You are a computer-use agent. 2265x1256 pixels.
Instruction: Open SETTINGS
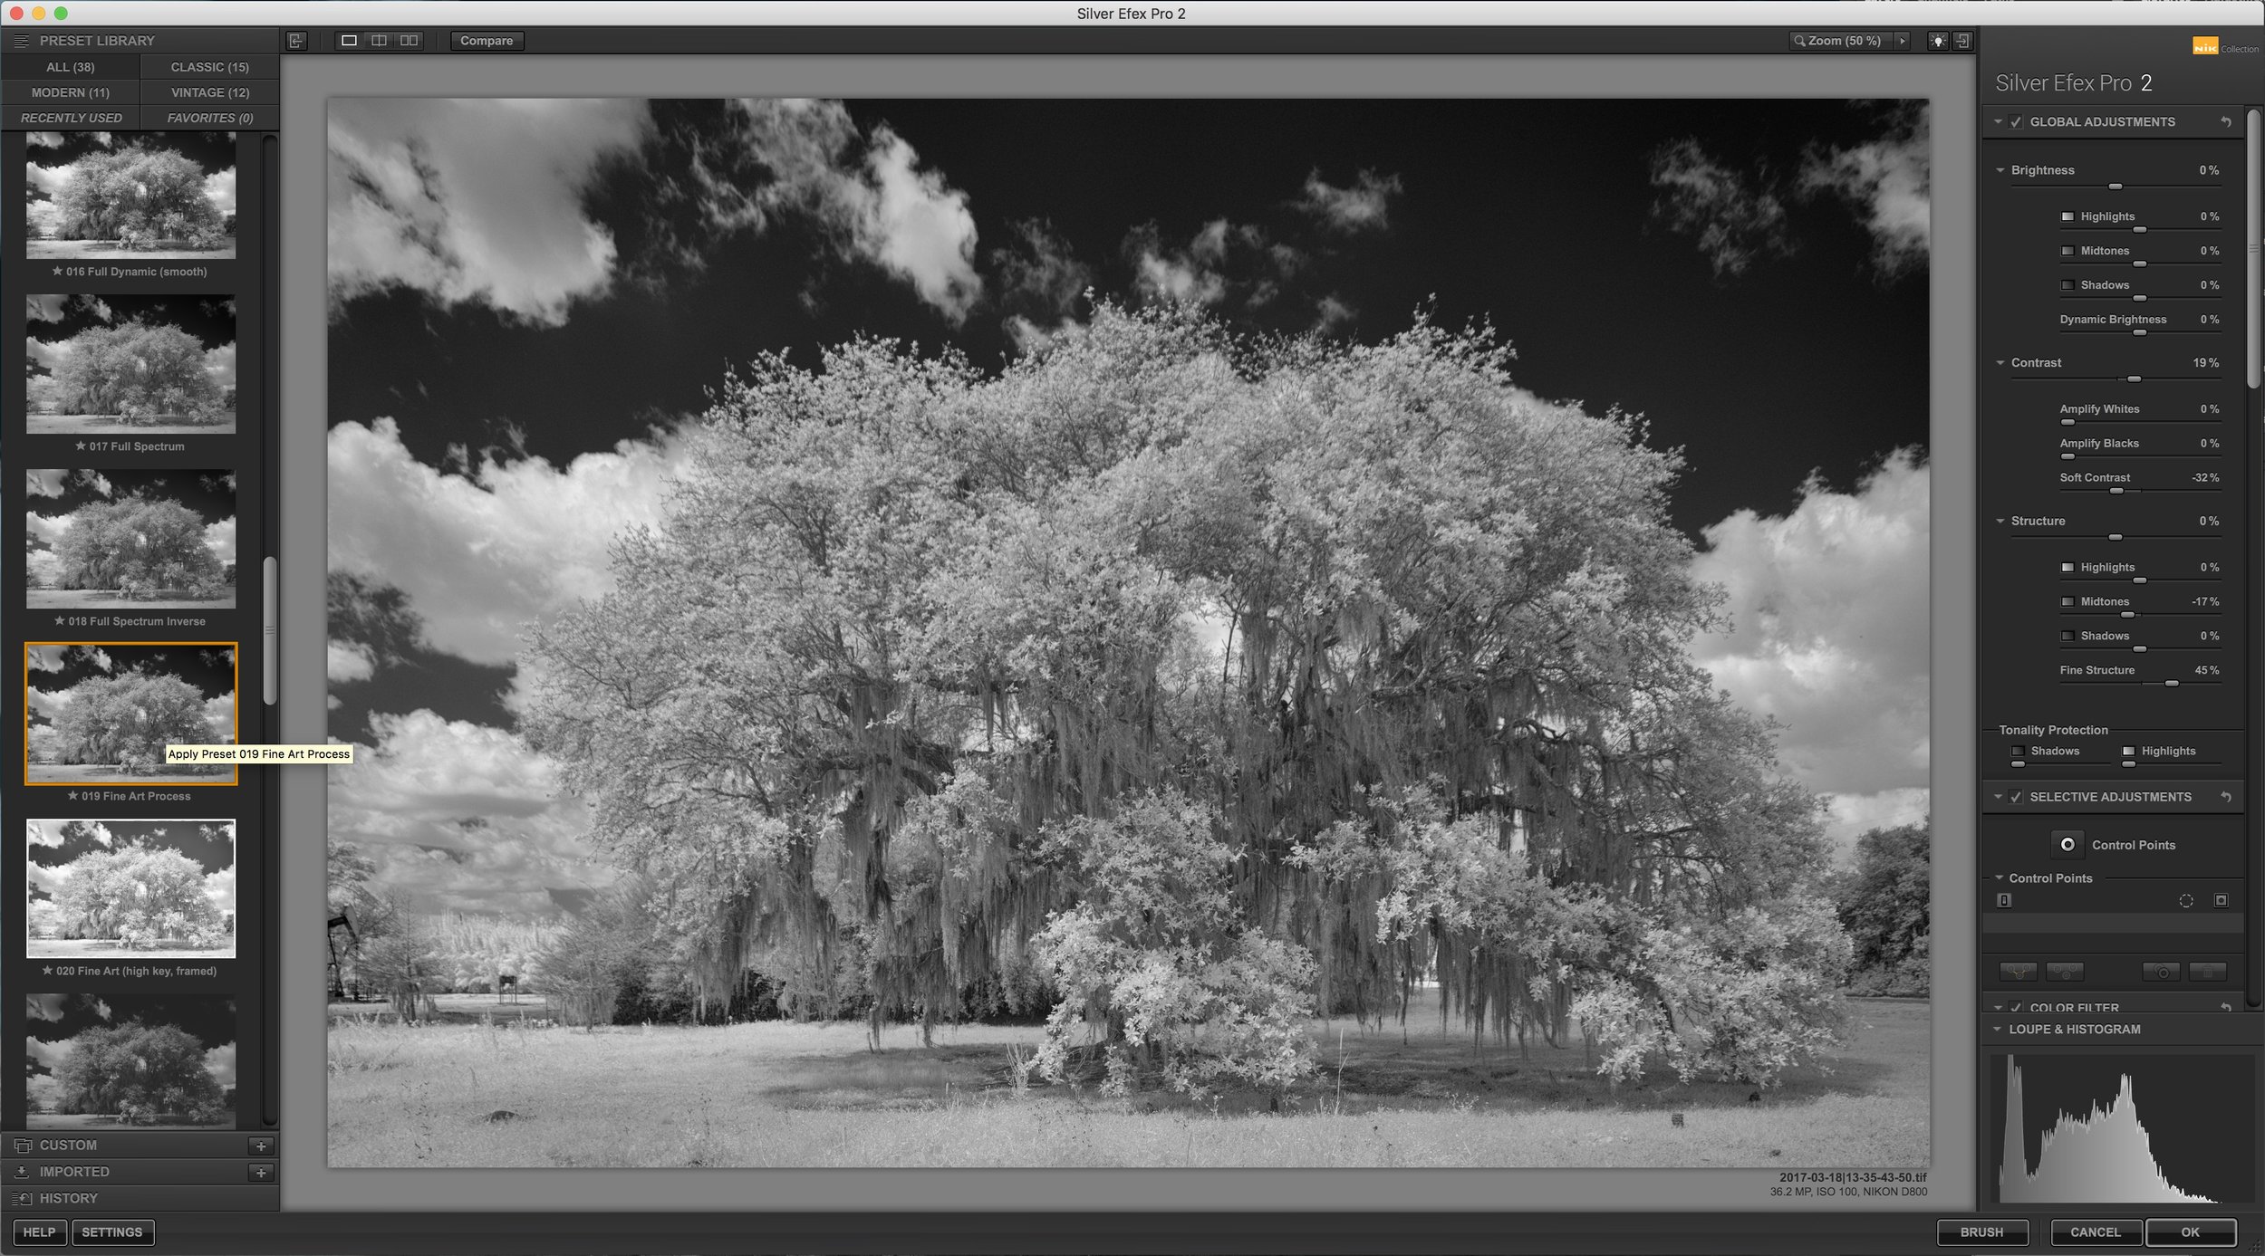(x=112, y=1232)
